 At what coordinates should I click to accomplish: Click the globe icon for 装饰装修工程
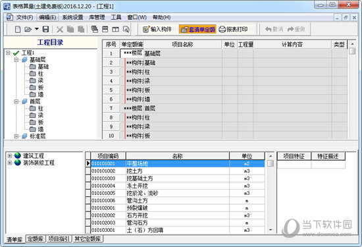click(x=18, y=163)
